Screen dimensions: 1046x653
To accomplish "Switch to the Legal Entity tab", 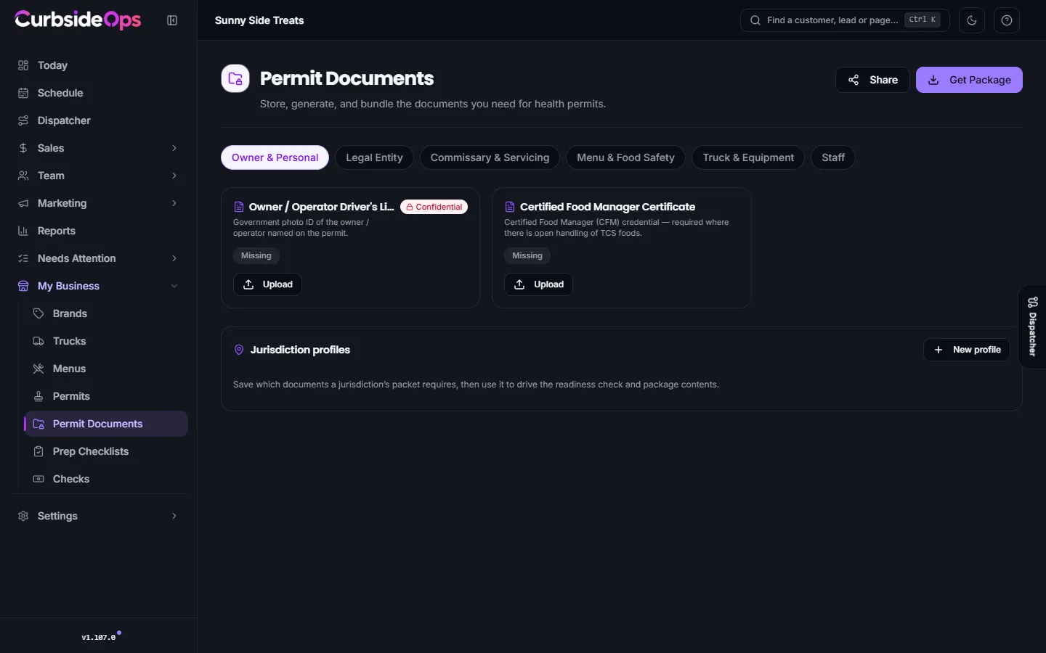I will click(374, 157).
